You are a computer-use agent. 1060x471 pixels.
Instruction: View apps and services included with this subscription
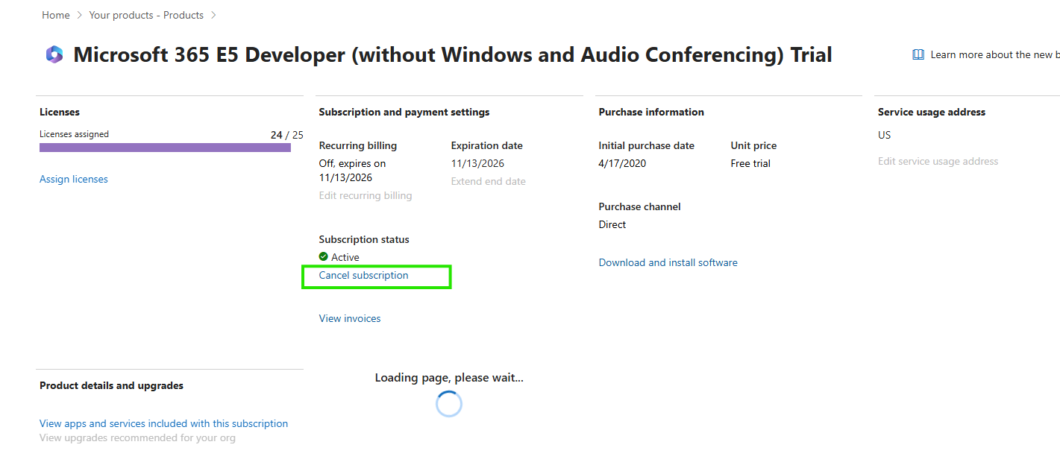pyautogui.click(x=163, y=423)
